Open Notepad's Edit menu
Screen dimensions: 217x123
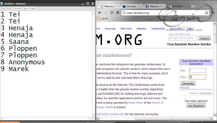coord(9,8)
